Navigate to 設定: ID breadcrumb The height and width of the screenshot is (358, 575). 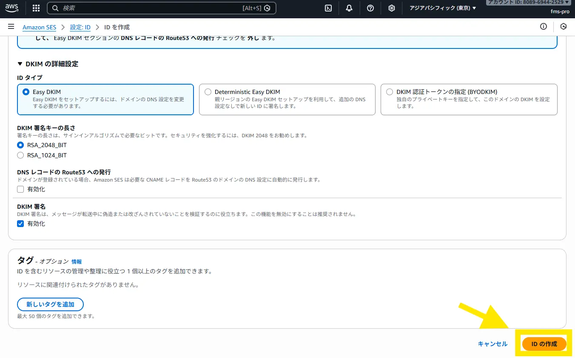pos(80,27)
